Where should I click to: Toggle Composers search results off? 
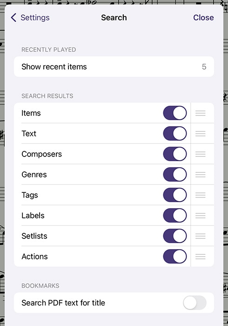175,154
